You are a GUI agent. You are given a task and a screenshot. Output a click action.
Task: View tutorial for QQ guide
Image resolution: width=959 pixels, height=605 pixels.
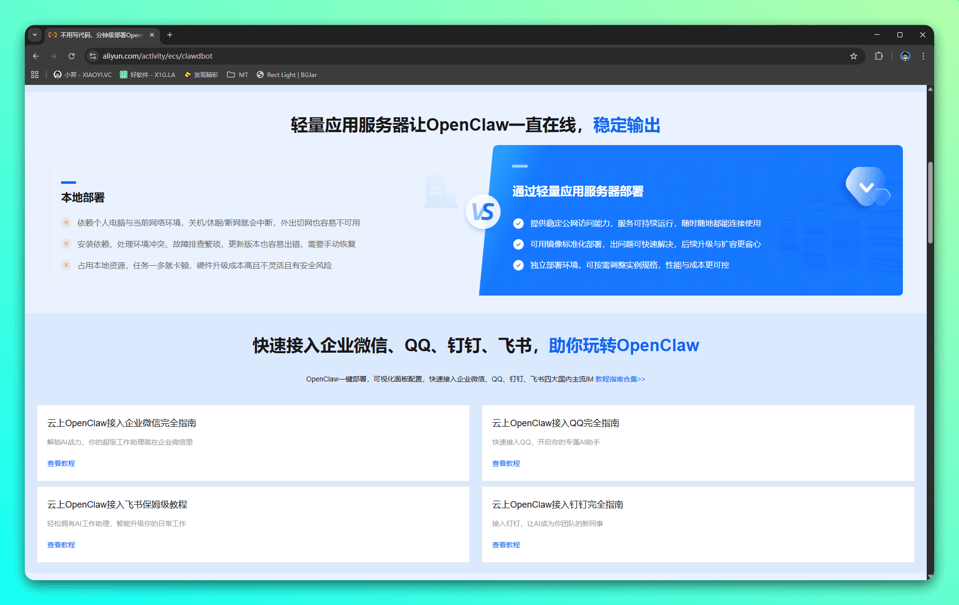coord(506,463)
